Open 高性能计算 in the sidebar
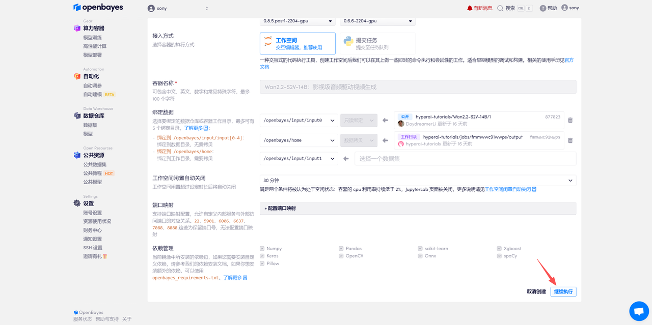 95,46
